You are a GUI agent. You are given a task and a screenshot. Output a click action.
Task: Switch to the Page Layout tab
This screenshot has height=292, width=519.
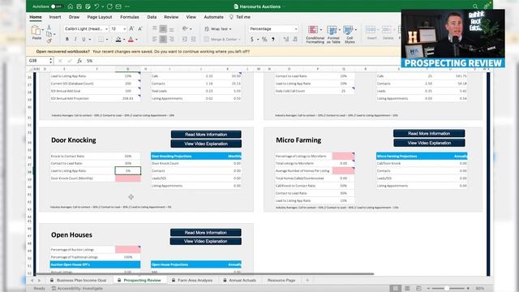tap(100, 17)
